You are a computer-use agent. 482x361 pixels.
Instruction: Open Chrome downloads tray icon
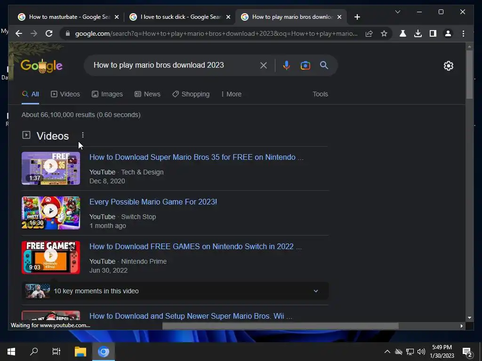click(418, 33)
